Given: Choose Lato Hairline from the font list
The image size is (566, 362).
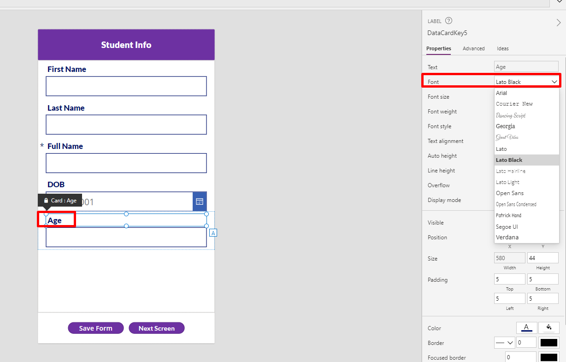Looking at the screenshot, I should [x=526, y=171].
